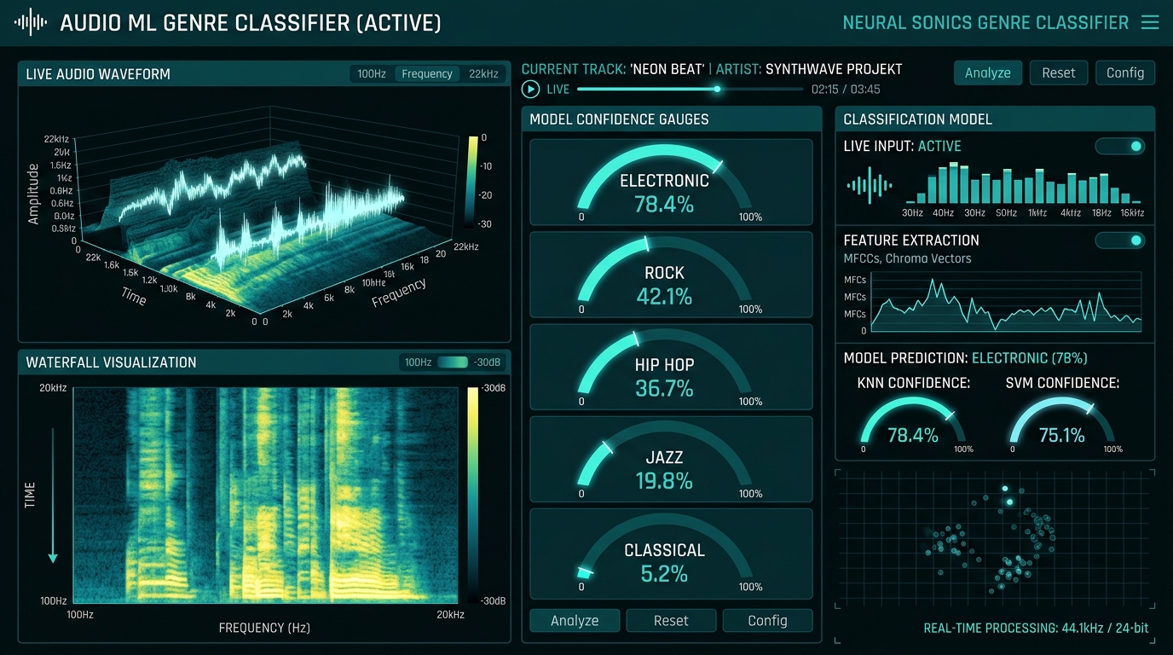This screenshot has height=655, width=1173.
Task: Click 'MODEL PREDICTION: ELECTRONIC (78%)' text
Action: (x=965, y=358)
